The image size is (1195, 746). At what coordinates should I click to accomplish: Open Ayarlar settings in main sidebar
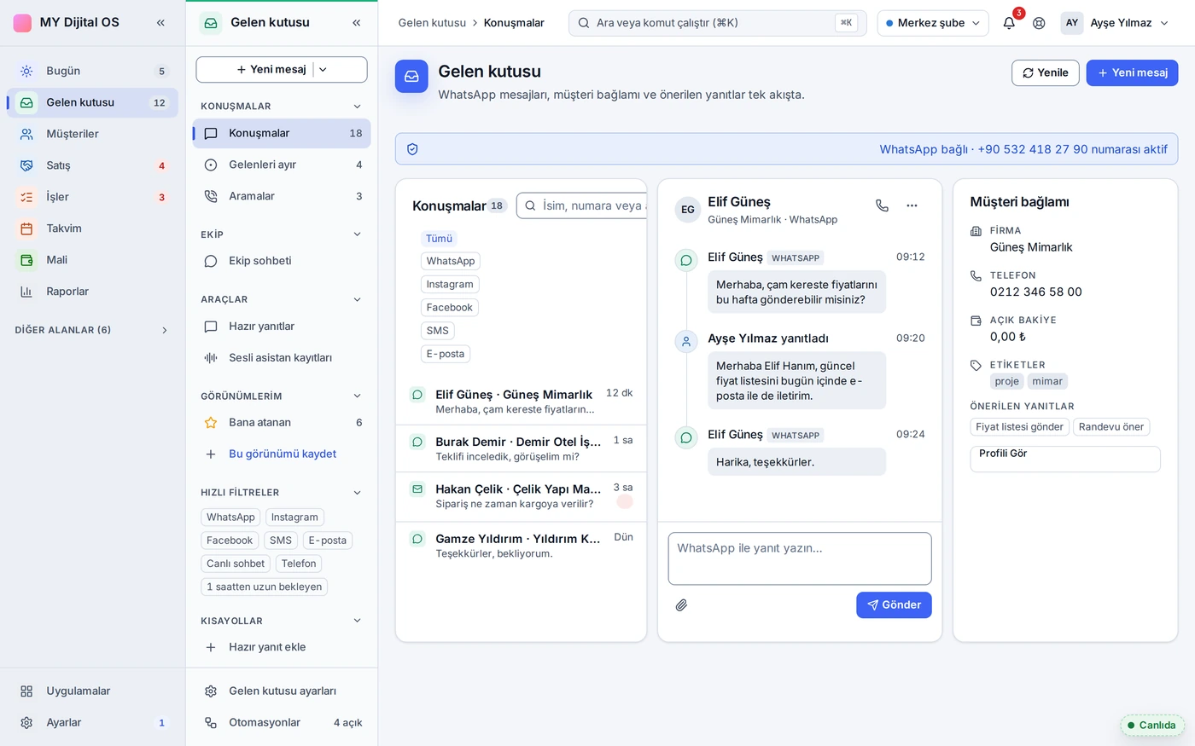[x=92, y=723]
